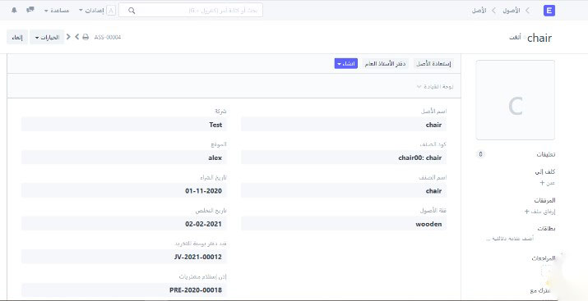This screenshot has height=301, width=588.
Task: Go to previous record arrow
Action: pos(68,37)
